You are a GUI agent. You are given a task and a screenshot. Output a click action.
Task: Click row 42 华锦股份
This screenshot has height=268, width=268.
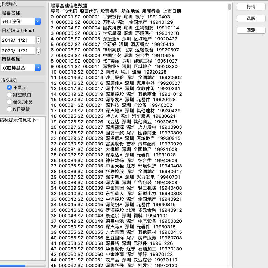click(116, 249)
